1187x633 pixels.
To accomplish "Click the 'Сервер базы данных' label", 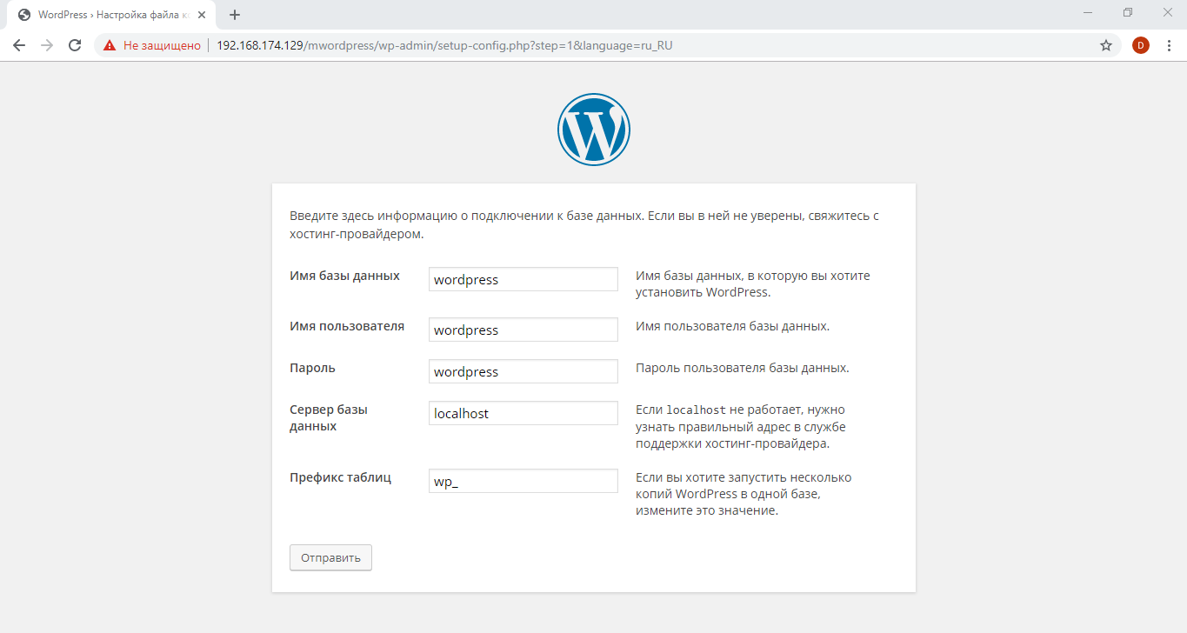I will tap(329, 417).
